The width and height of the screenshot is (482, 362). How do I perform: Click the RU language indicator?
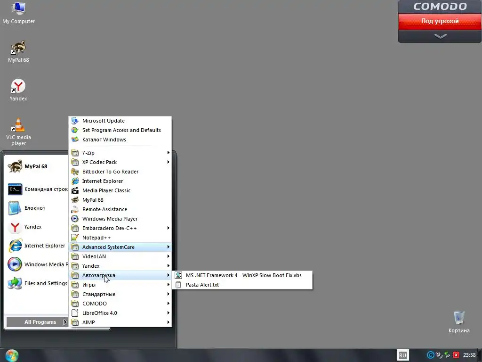click(403, 355)
